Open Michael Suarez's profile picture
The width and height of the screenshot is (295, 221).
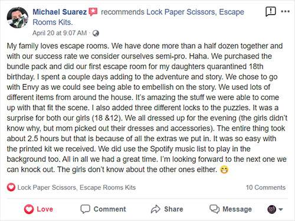pos(18,18)
